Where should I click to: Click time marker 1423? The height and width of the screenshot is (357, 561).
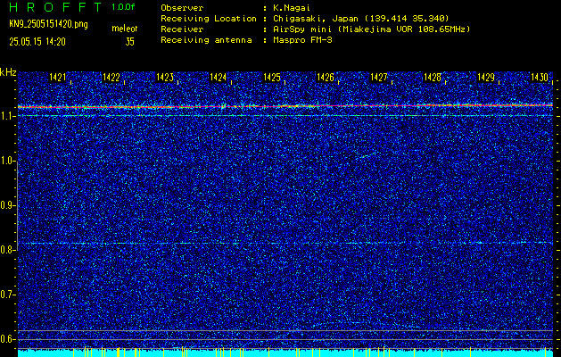click(x=165, y=78)
